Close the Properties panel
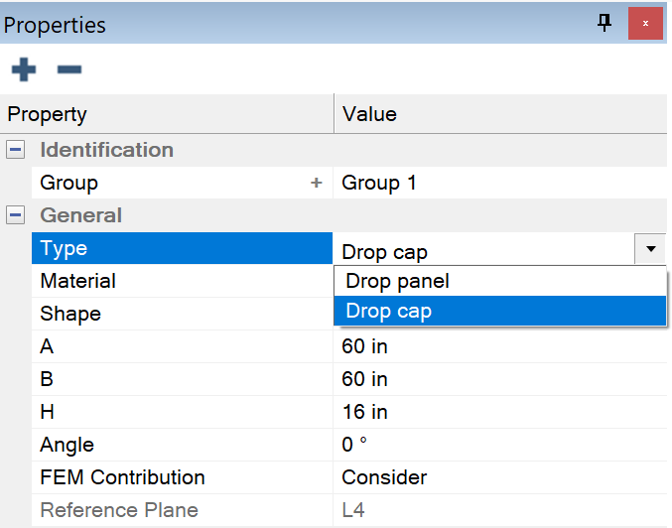This screenshot has width=672, height=528. click(645, 23)
